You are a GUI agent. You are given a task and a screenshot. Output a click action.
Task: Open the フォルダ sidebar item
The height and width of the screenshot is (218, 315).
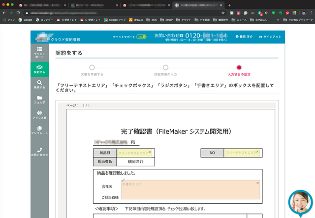point(39,100)
